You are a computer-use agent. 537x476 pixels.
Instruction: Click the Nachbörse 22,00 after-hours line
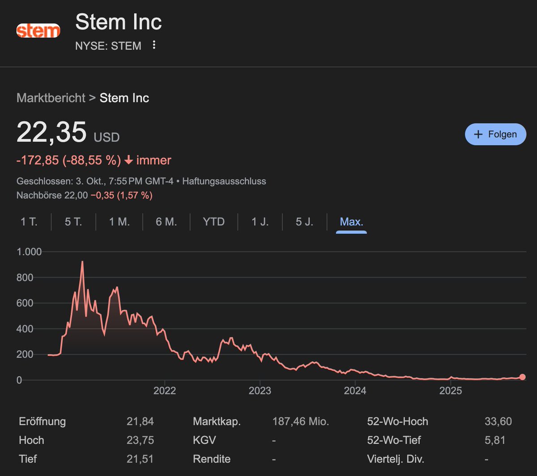tap(85, 195)
